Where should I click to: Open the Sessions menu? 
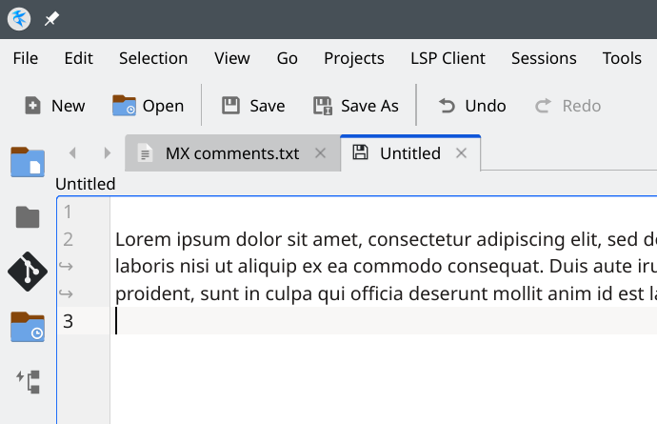(544, 58)
